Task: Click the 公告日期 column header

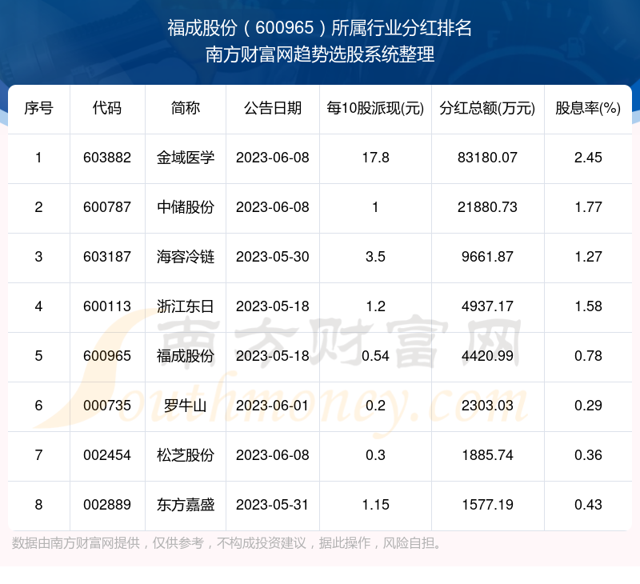Action: pos(272,108)
